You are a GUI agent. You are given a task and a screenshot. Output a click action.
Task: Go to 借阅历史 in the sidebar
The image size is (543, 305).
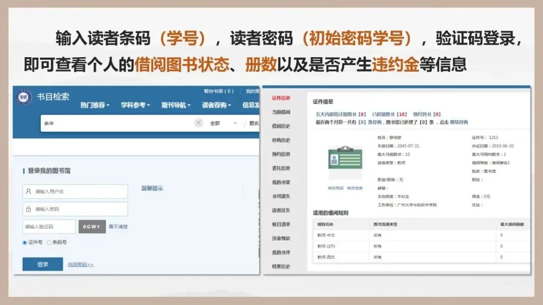click(281, 126)
